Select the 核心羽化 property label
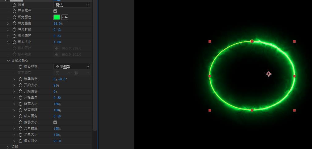312x149 pixels. (31, 141)
